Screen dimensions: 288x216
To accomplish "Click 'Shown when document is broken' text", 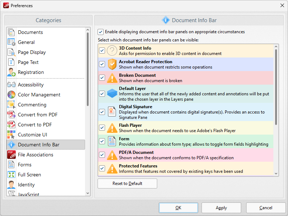I will click(x=151, y=81).
